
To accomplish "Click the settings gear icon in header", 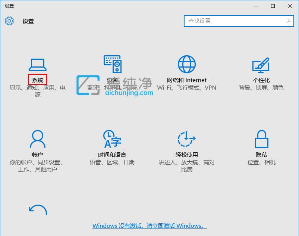I will [x=9, y=21].
